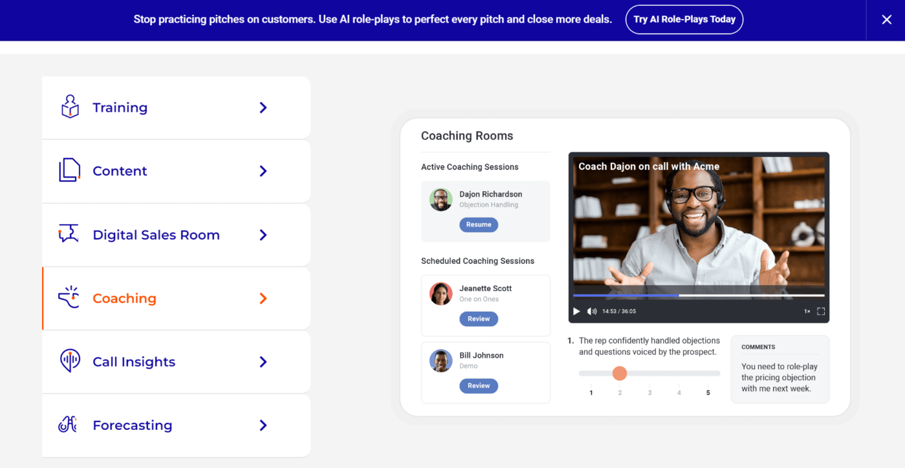This screenshot has width=905, height=468.
Task: Click the video progress bar
Action: coord(699,296)
